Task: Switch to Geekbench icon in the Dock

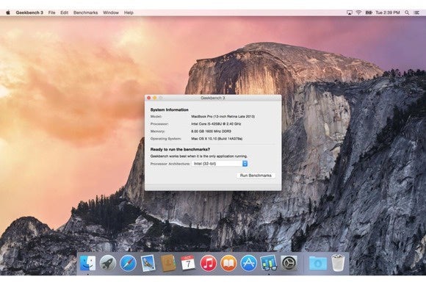Action: [x=268, y=263]
